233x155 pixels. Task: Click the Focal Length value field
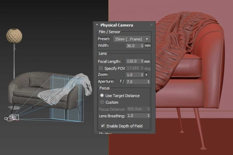click(x=133, y=61)
